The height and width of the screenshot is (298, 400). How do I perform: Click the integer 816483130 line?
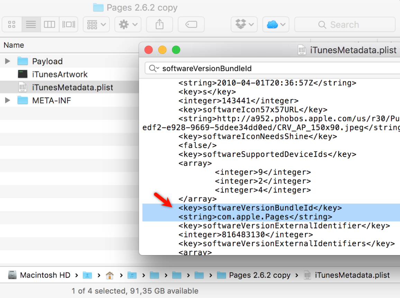pyautogui.click(x=246, y=235)
